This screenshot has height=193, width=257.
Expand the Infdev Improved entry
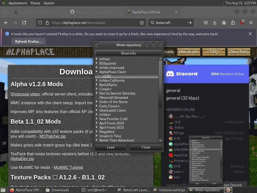tap(97, 67)
